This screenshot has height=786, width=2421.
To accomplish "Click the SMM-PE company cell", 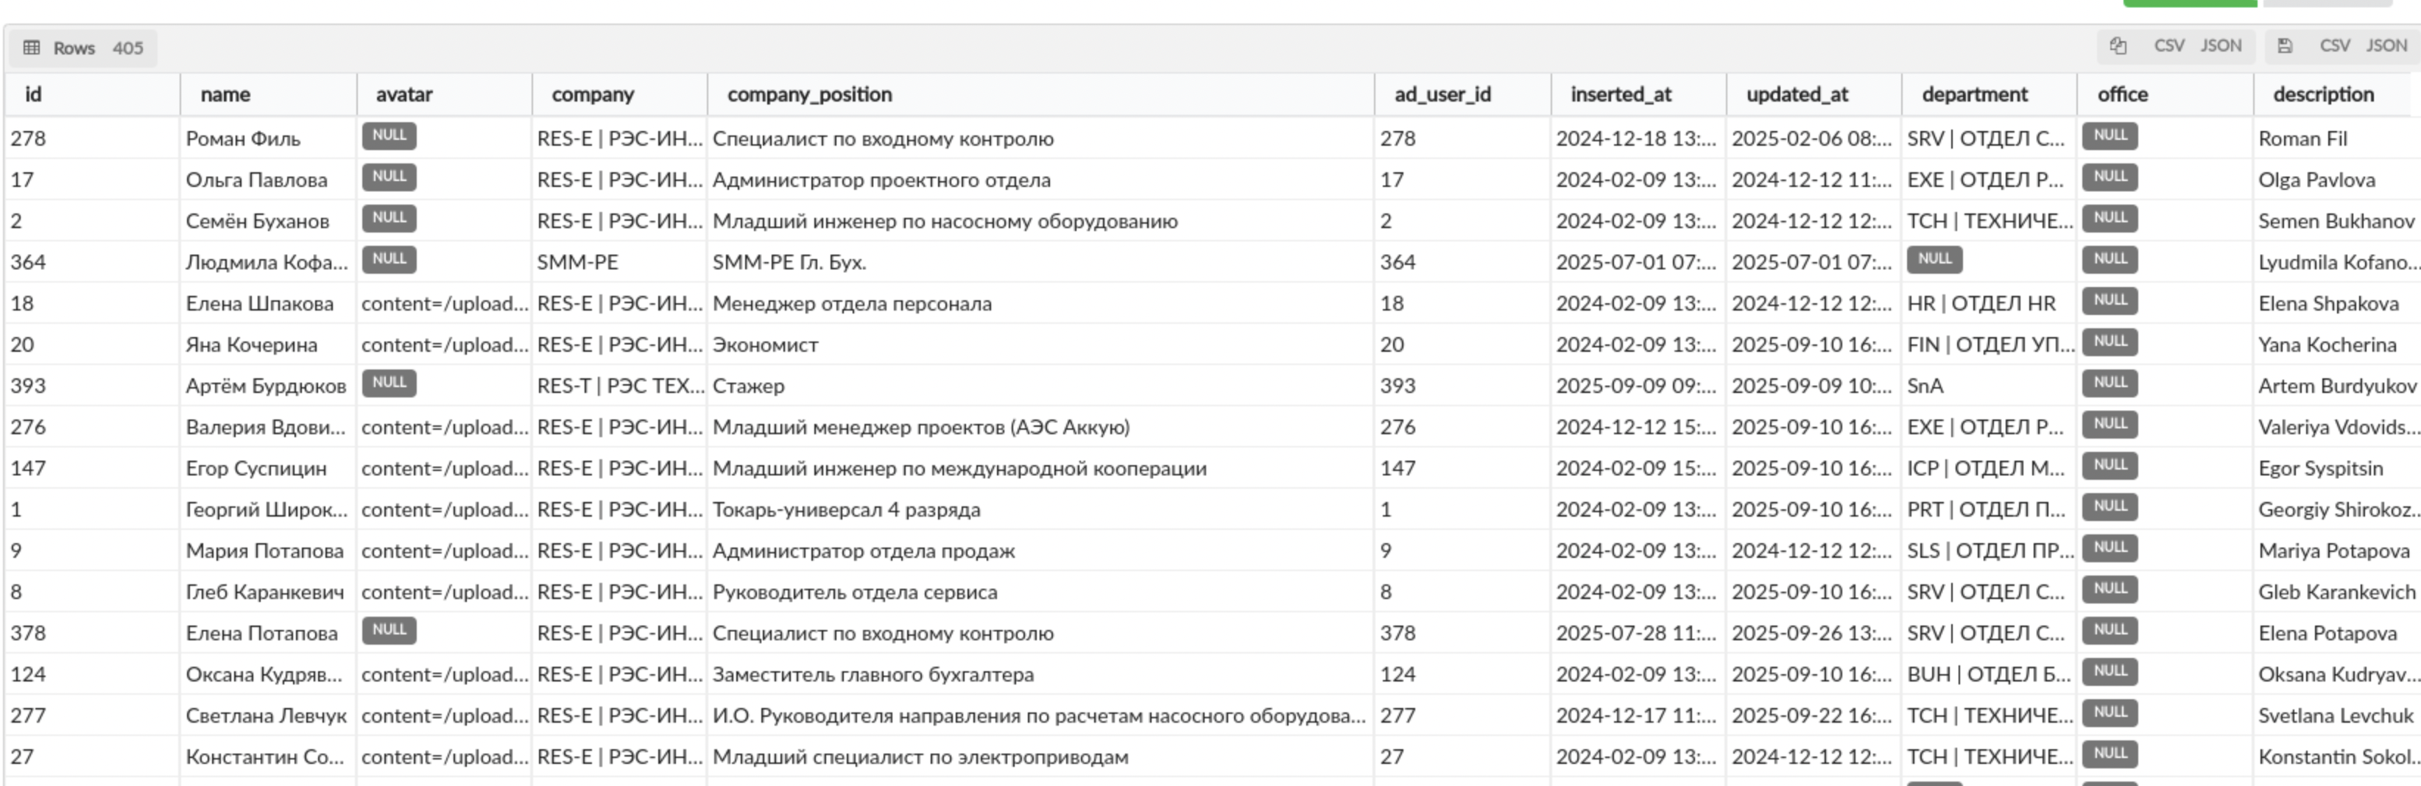I will (577, 263).
